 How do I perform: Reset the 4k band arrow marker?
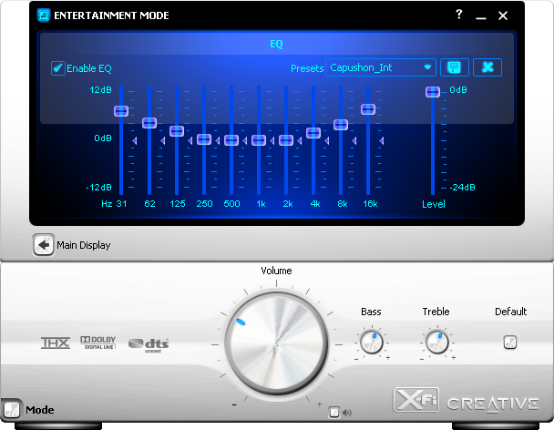pyautogui.click(x=327, y=141)
